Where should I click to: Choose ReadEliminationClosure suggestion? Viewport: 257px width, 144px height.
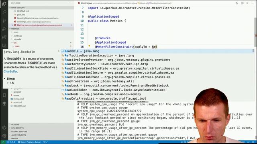point(157,73)
